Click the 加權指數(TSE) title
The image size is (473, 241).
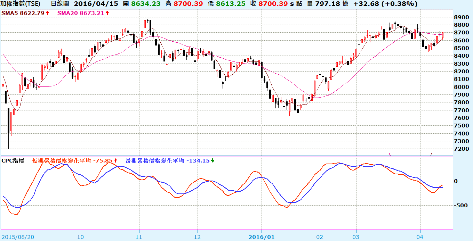(x=20, y=4)
